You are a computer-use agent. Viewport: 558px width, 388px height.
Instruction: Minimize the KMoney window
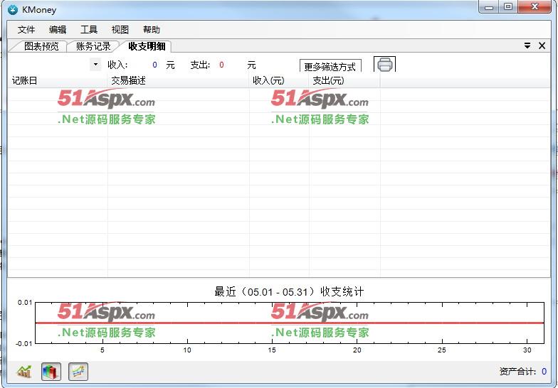point(489,7)
